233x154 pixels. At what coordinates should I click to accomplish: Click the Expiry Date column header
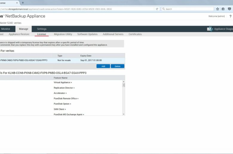click(86, 56)
